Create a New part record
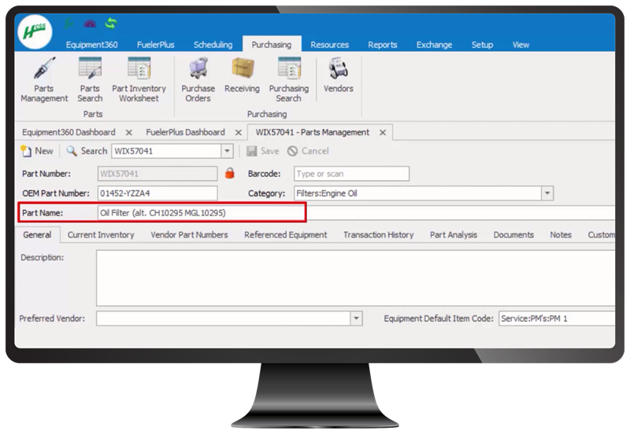Viewport: 630px width, 434px height. (x=37, y=151)
